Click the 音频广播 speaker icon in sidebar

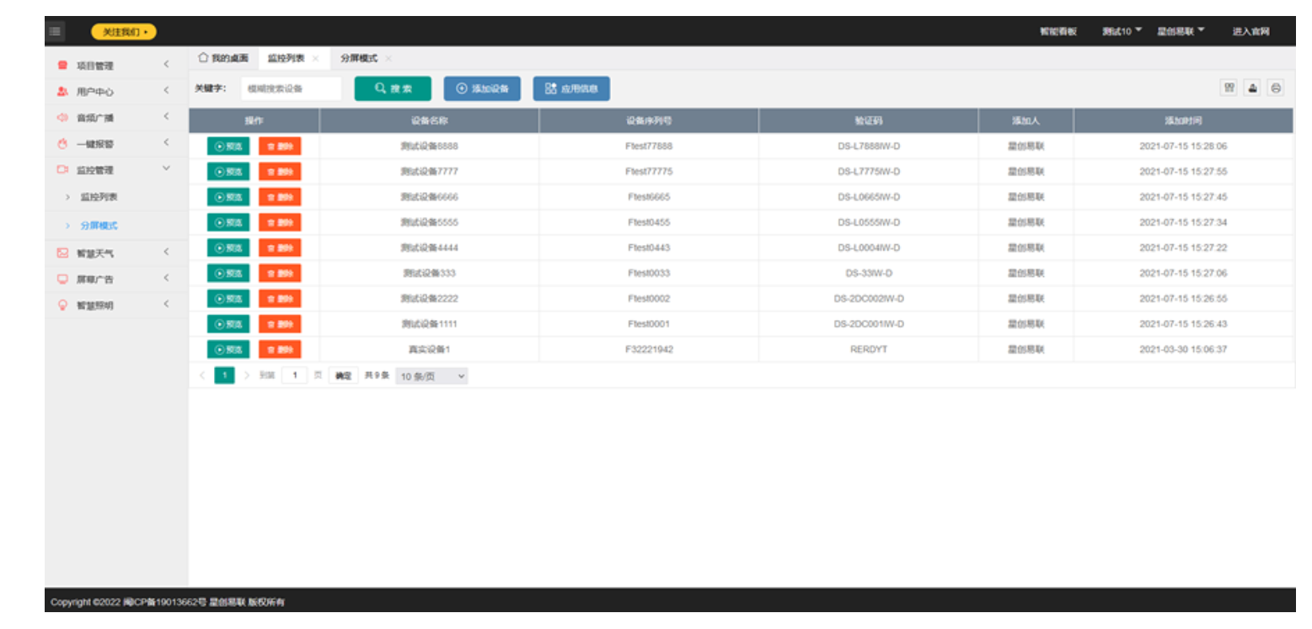[x=62, y=118]
